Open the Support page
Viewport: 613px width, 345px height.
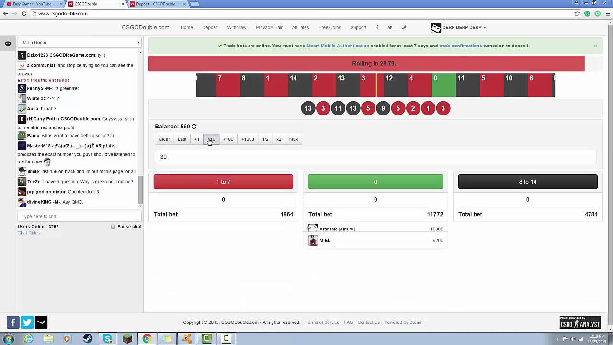click(358, 27)
